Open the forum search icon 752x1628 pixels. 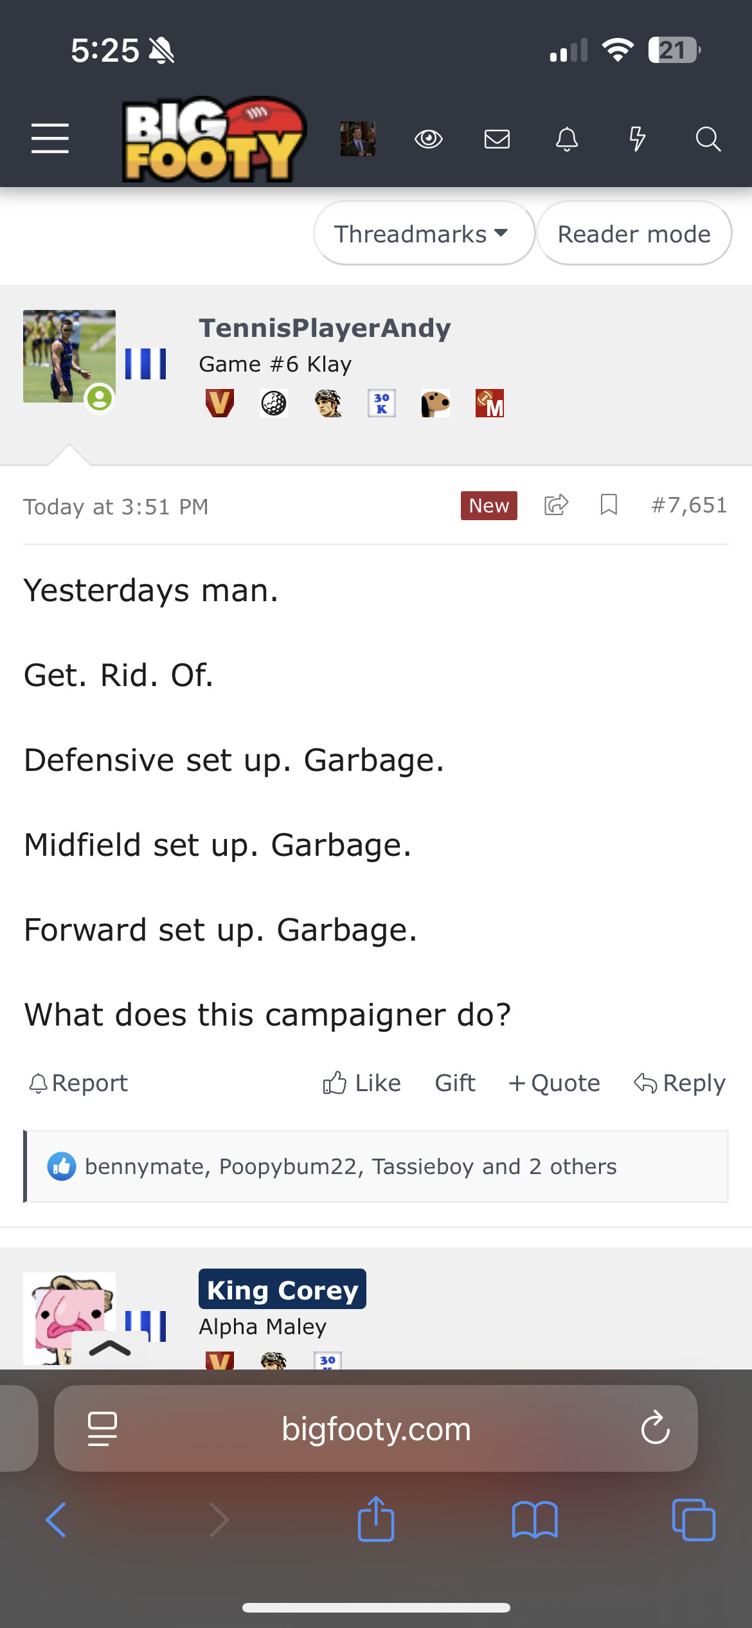pyautogui.click(x=708, y=139)
